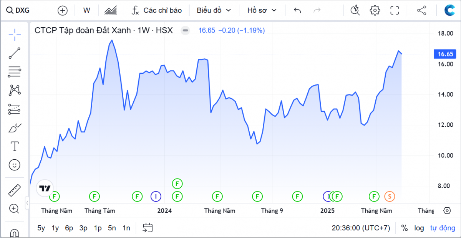Select the trend line drawing tool
The image size is (461, 238).
15,53
